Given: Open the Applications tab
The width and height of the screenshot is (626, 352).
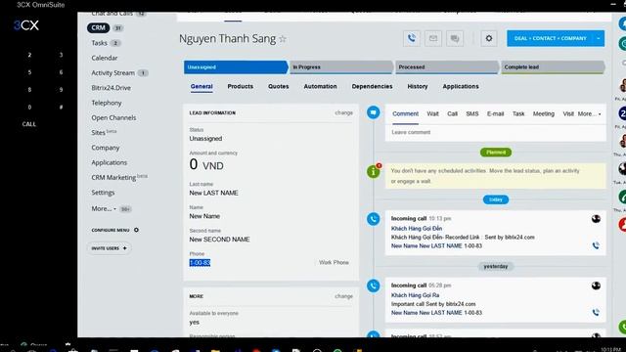Looking at the screenshot, I should click(x=461, y=87).
